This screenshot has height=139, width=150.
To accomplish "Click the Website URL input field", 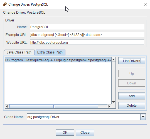I will pyautogui.click(x=87, y=42).
